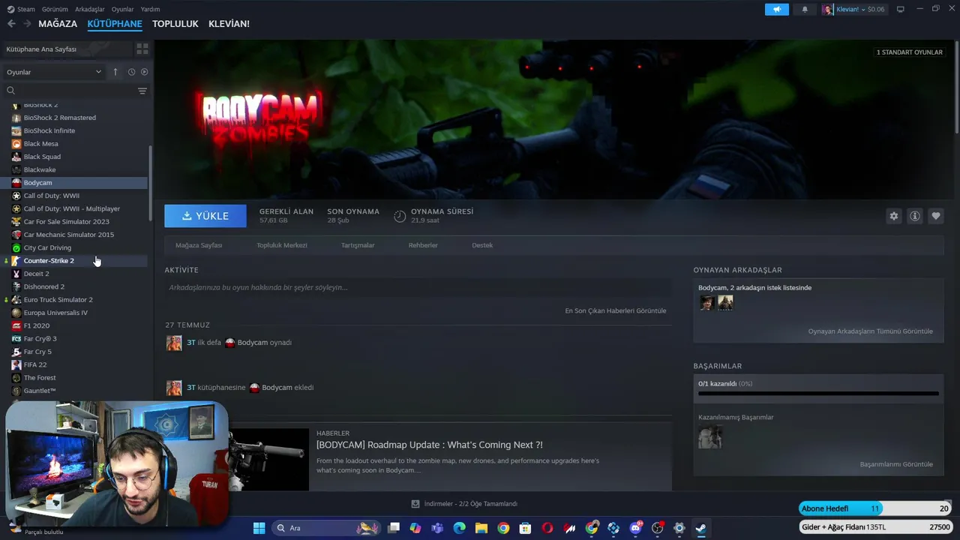Open the announcements megaphone button
Viewport: 960px width, 540px height.
pyautogui.click(x=777, y=9)
